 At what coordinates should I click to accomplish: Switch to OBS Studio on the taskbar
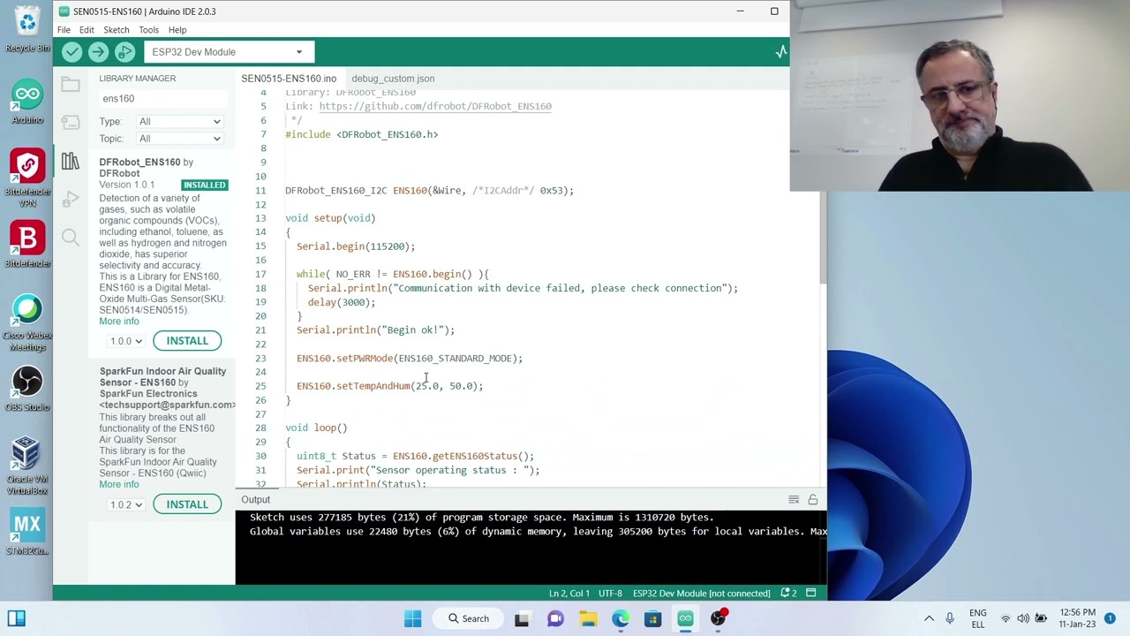tap(719, 618)
